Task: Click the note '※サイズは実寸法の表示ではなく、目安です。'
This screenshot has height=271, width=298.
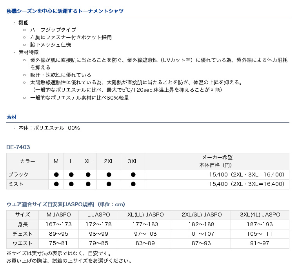Action: pyautogui.click(x=59, y=253)
